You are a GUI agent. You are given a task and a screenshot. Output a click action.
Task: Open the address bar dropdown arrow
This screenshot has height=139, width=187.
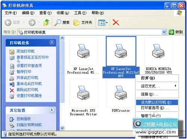(164, 32)
